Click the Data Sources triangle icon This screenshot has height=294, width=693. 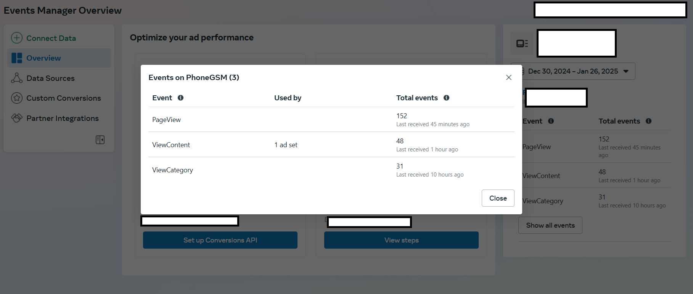click(x=17, y=78)
